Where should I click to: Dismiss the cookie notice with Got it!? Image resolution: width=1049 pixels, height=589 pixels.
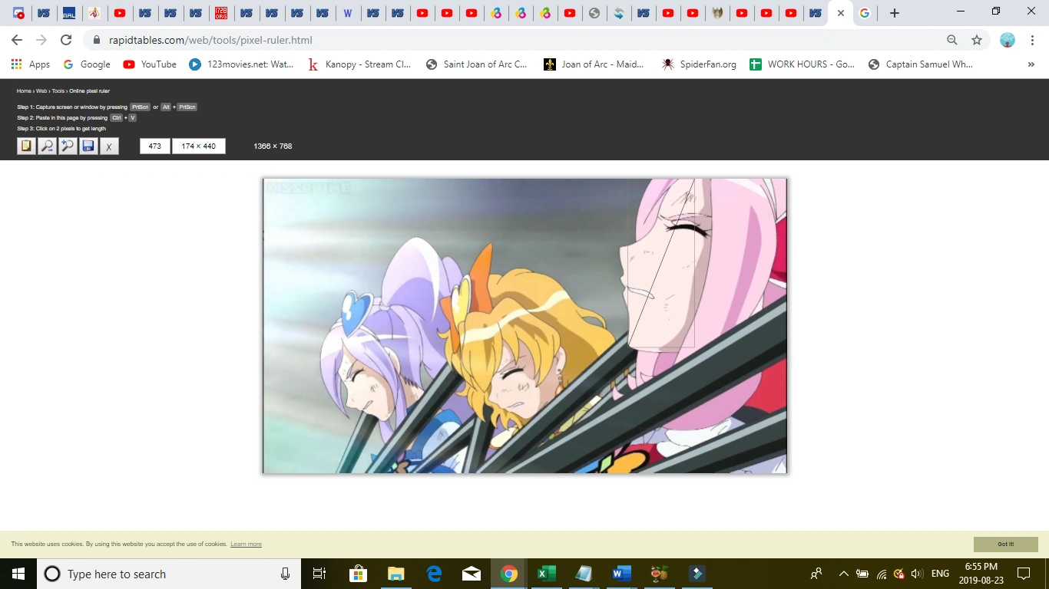(1006, 545)
